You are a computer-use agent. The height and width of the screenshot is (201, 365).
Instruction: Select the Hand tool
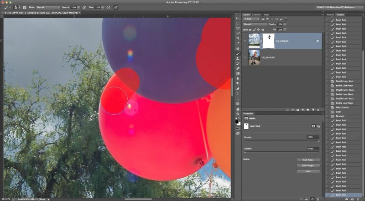tap(238, 109)
